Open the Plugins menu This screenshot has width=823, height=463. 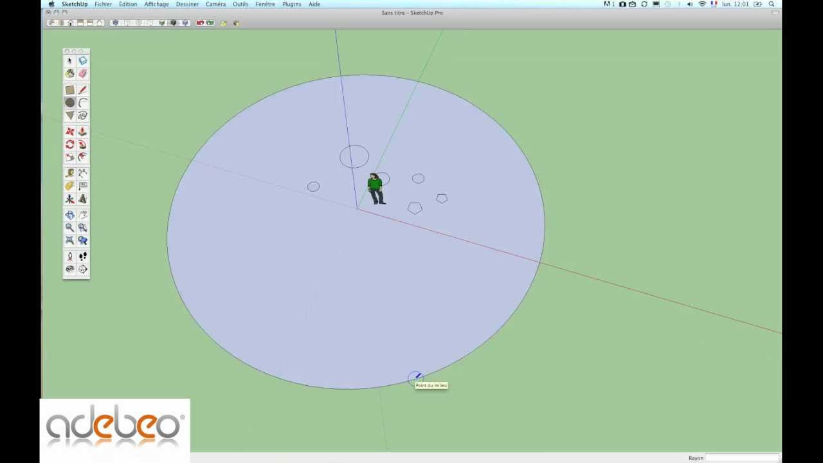click(x=291, y=4)
